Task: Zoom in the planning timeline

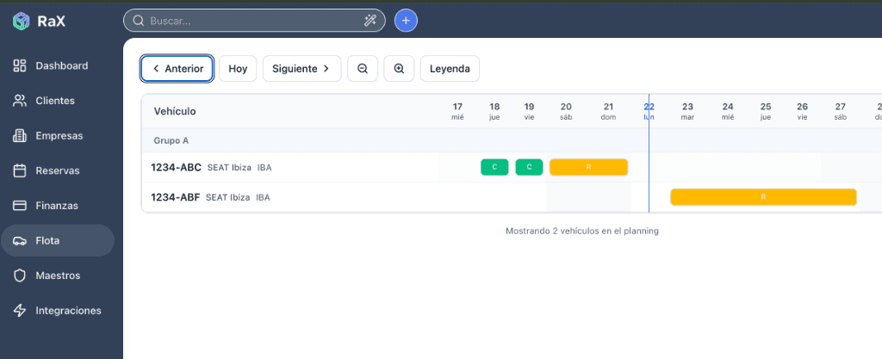Action: pyautogui.click(x=399, y=69)
